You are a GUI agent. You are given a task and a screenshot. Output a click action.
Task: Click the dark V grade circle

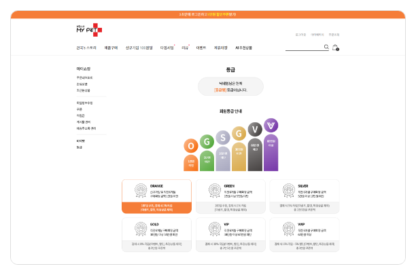click(255, 128)
